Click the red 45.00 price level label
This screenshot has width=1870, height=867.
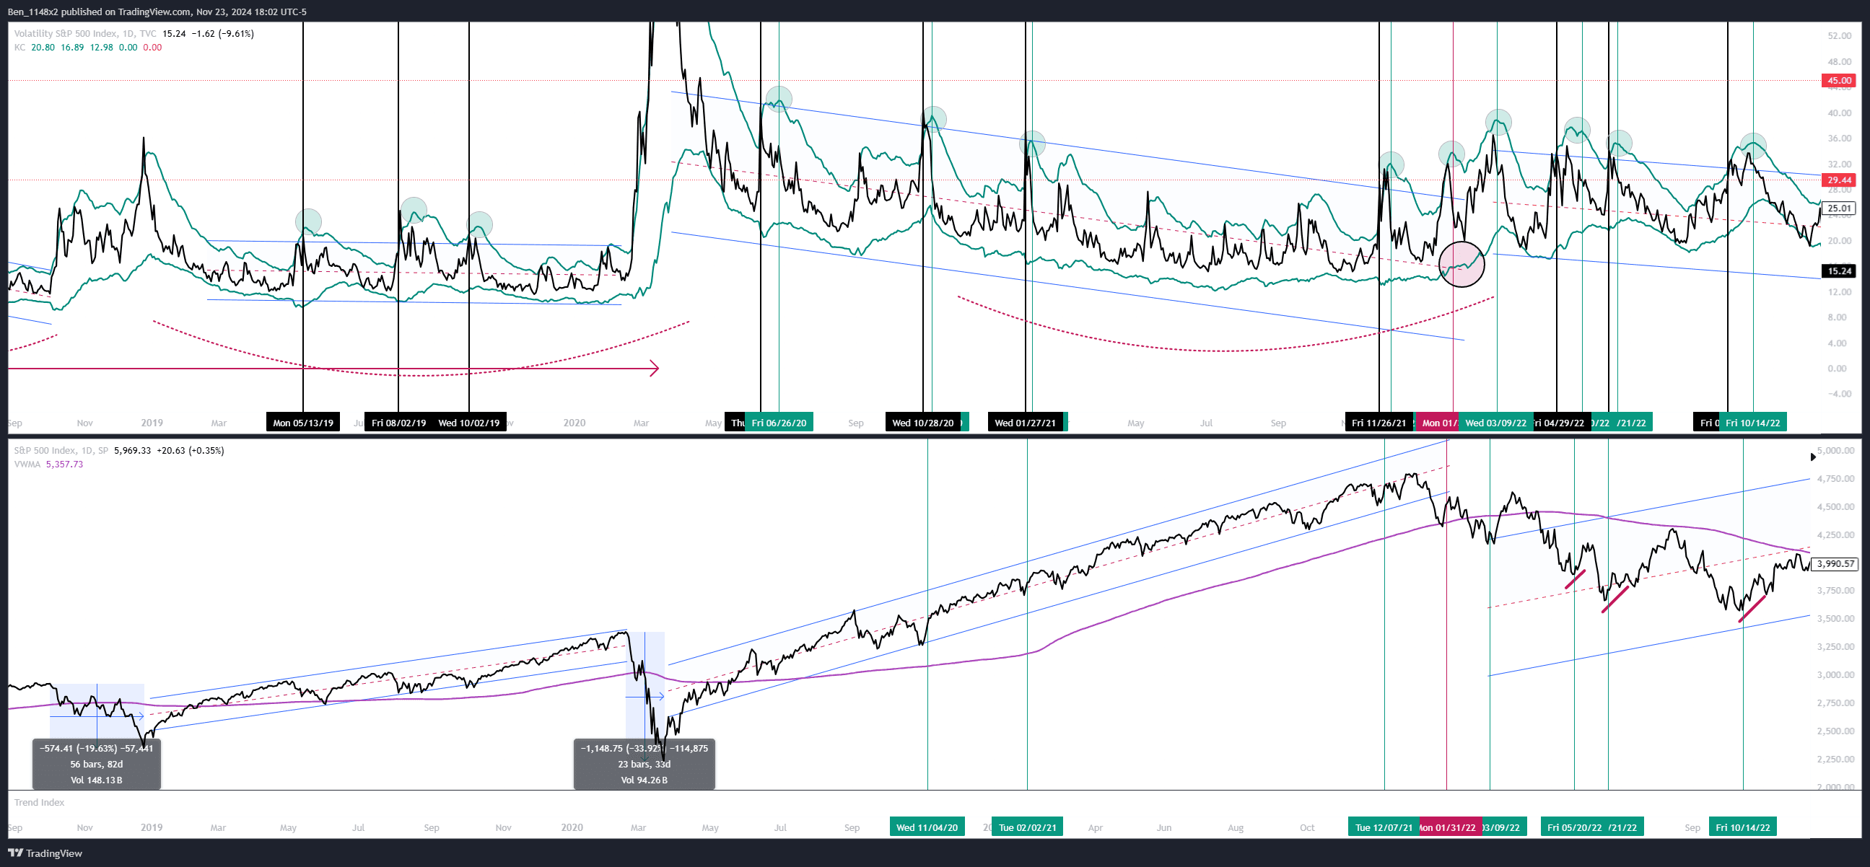1839,81
